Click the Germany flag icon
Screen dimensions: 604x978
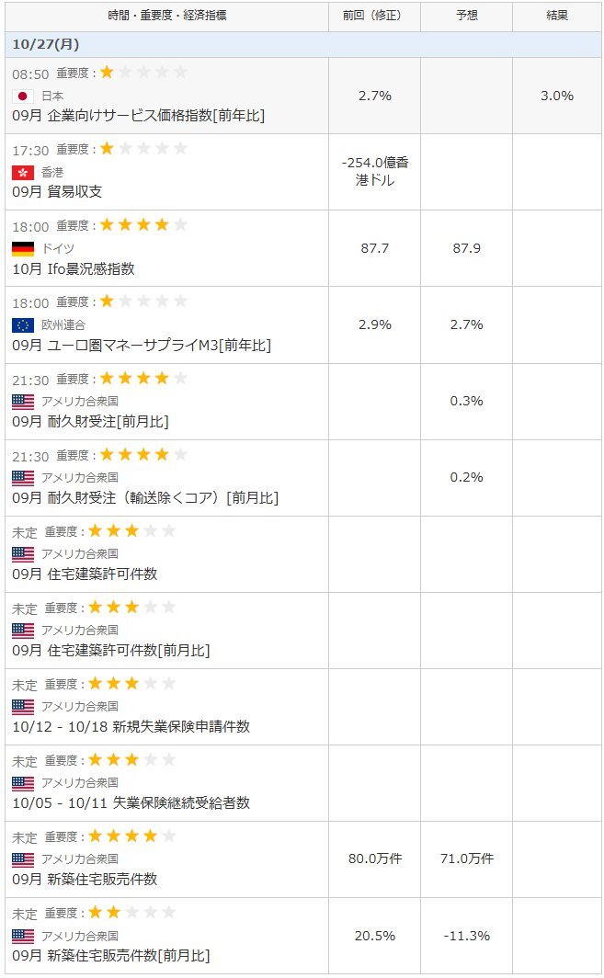23,248
